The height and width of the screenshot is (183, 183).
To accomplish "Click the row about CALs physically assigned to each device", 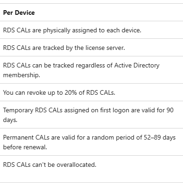I will click(91, 30).
